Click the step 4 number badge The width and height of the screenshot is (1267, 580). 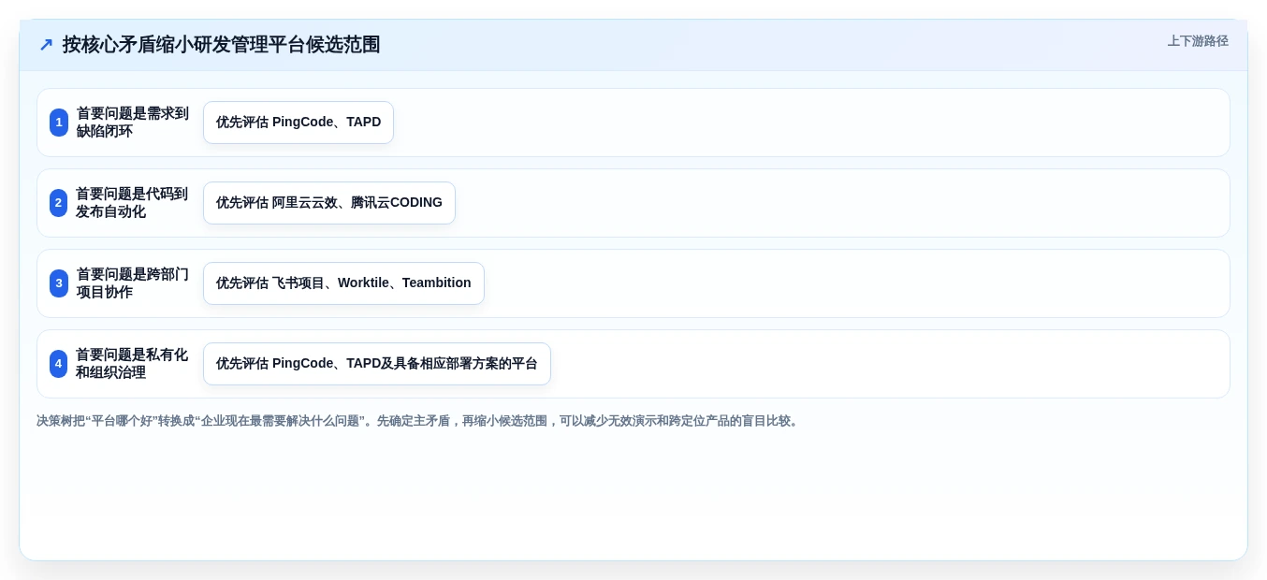click(x=59, y=364)
